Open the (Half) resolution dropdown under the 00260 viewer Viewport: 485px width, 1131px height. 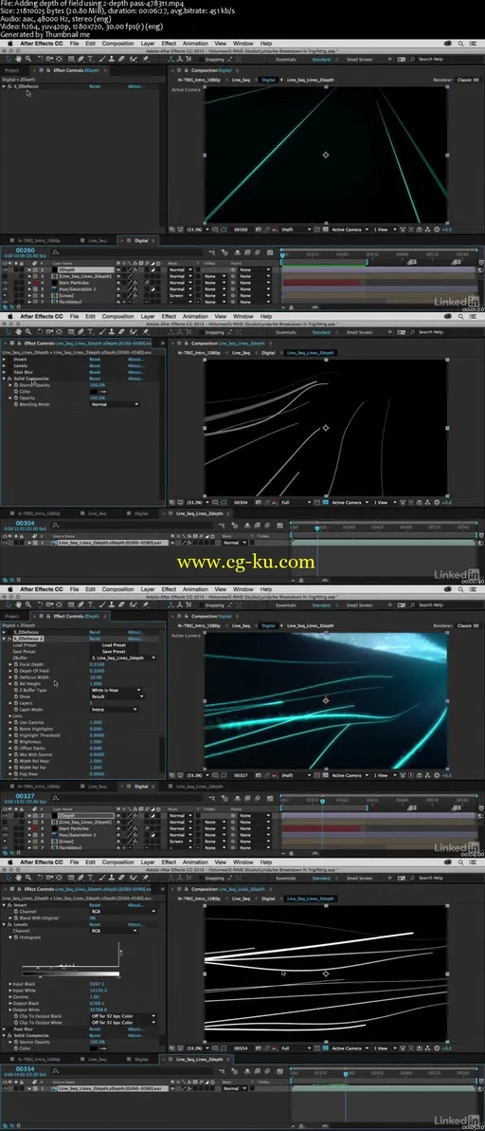[x=296, y=230]
